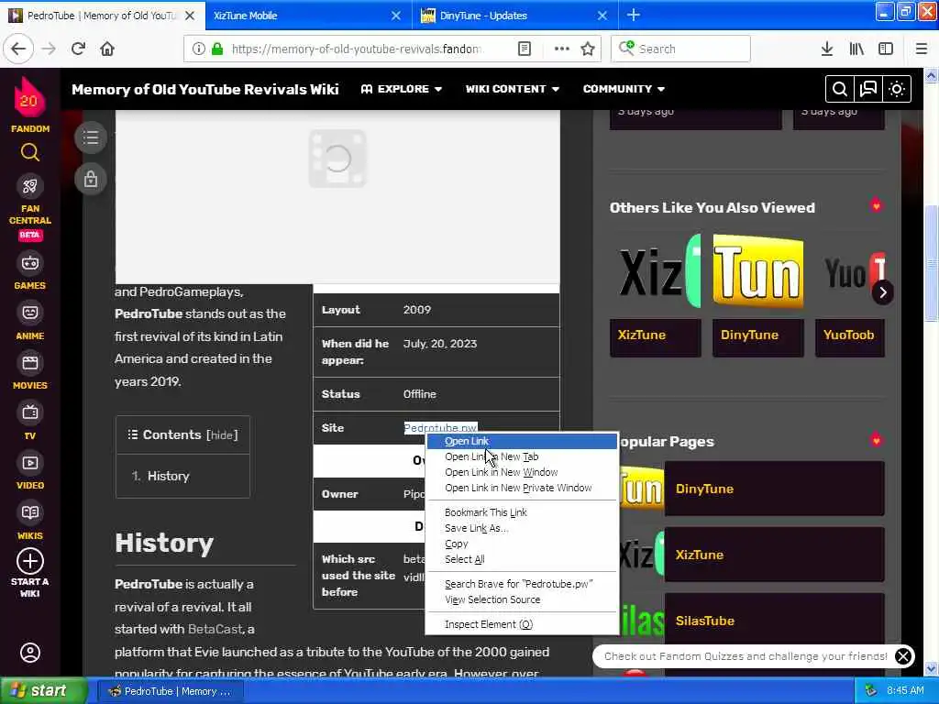The image size is (939, 704).
Task: Advance the Others Like You carousel arrow
Action: [882, 292]
